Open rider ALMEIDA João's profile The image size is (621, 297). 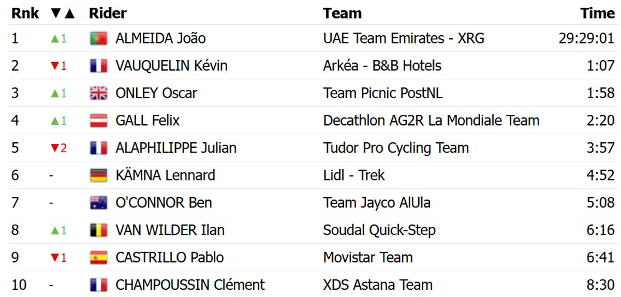[x=160, y=38]
